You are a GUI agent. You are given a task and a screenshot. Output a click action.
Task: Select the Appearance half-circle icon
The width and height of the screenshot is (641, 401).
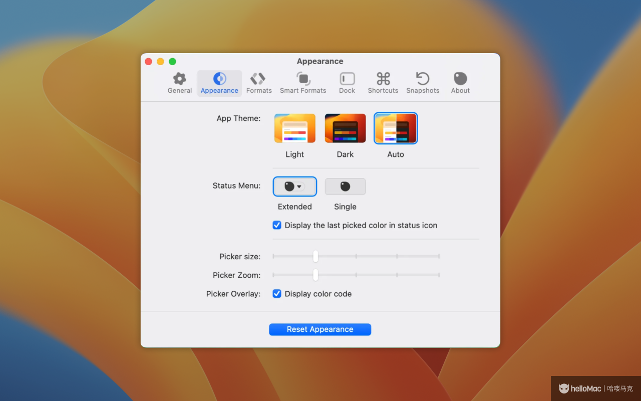coord(219,79)
